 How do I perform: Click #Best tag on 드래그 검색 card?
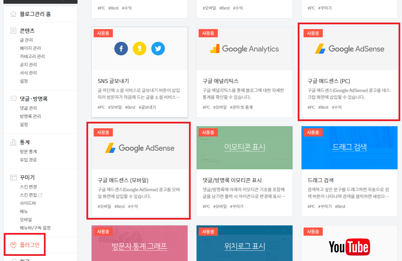(340, 207)
